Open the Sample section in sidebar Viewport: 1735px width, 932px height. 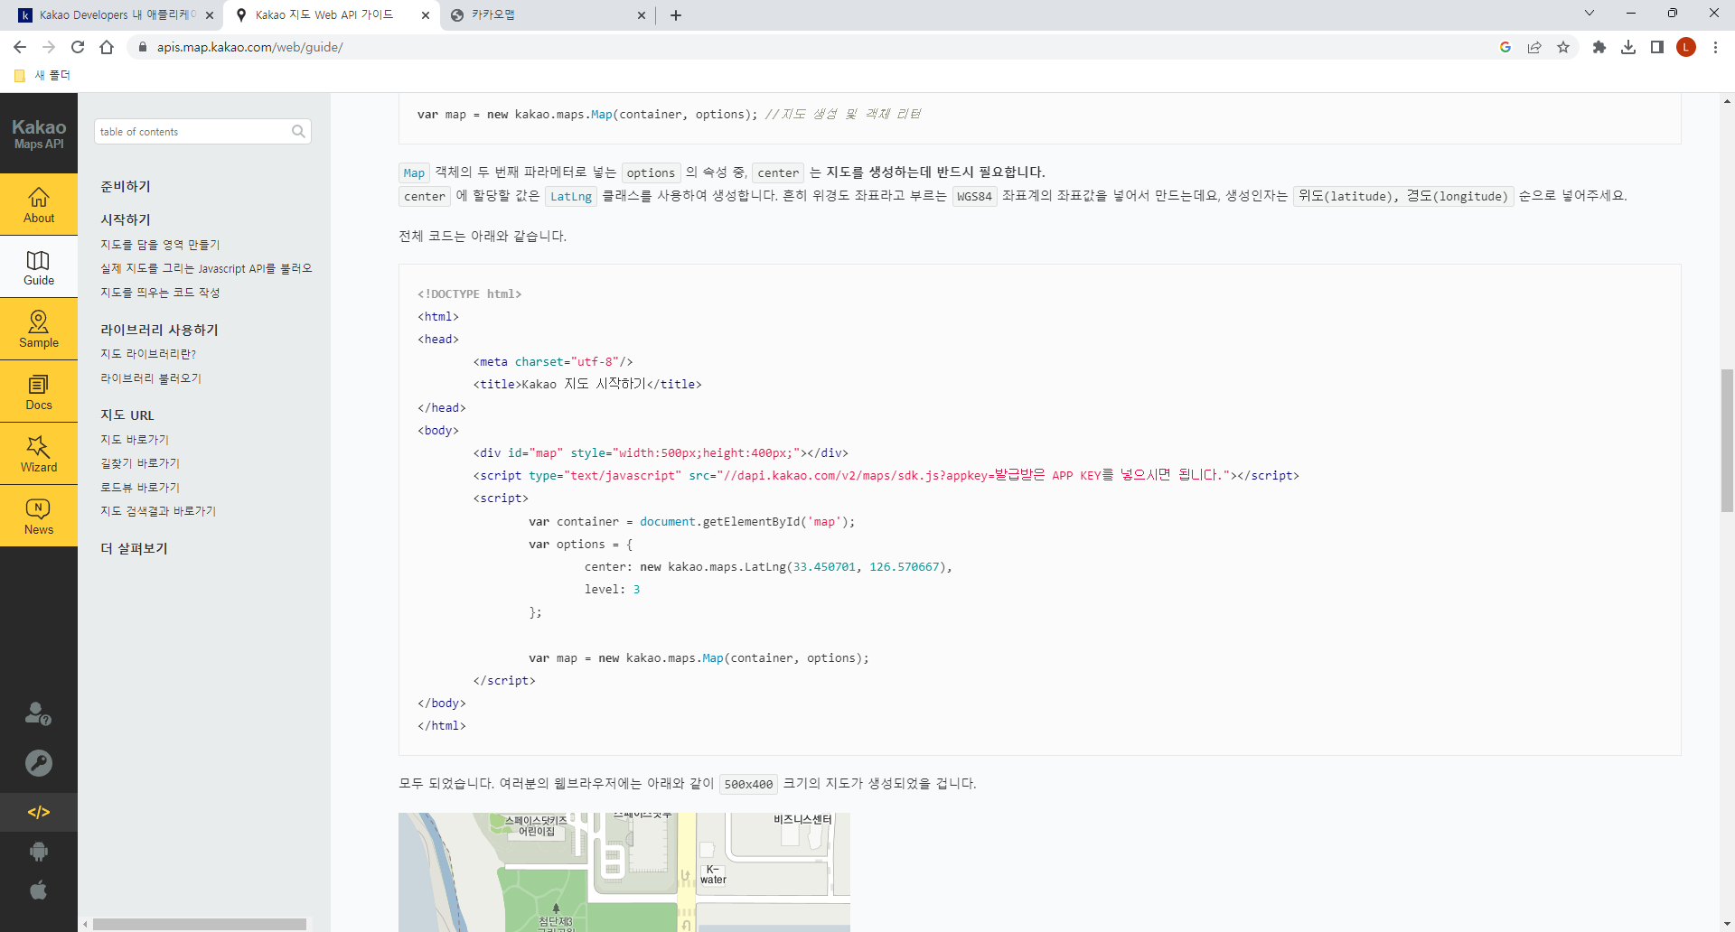pos(39,330)
